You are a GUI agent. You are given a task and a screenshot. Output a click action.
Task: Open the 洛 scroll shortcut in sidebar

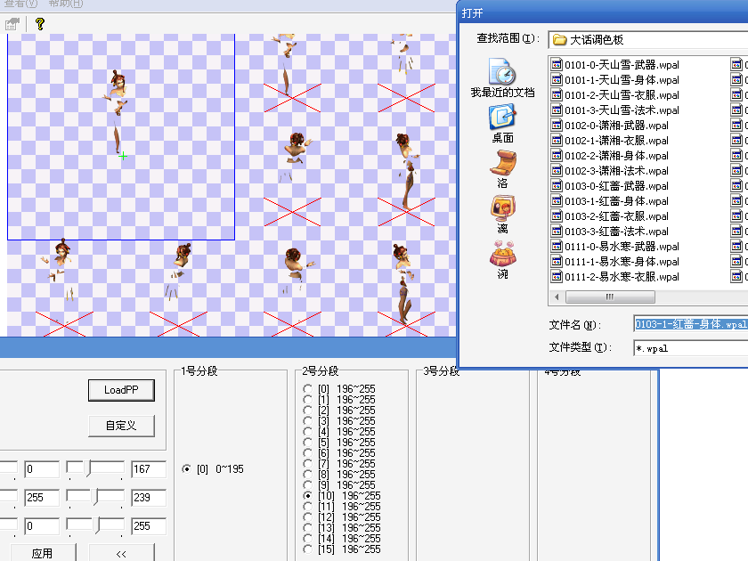point(502,169)
